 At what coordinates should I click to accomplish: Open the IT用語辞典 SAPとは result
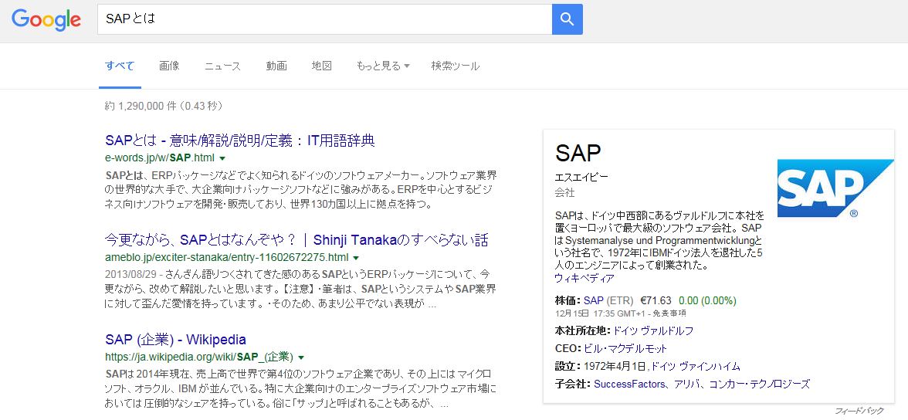(x=239, y=141)
